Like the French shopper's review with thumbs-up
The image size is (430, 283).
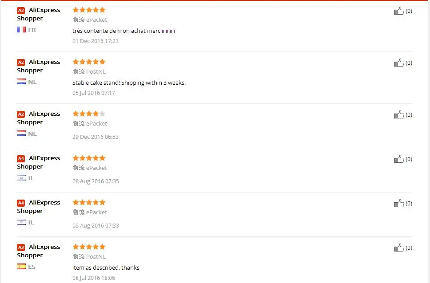pyautogui.click(x=399, y=11)
